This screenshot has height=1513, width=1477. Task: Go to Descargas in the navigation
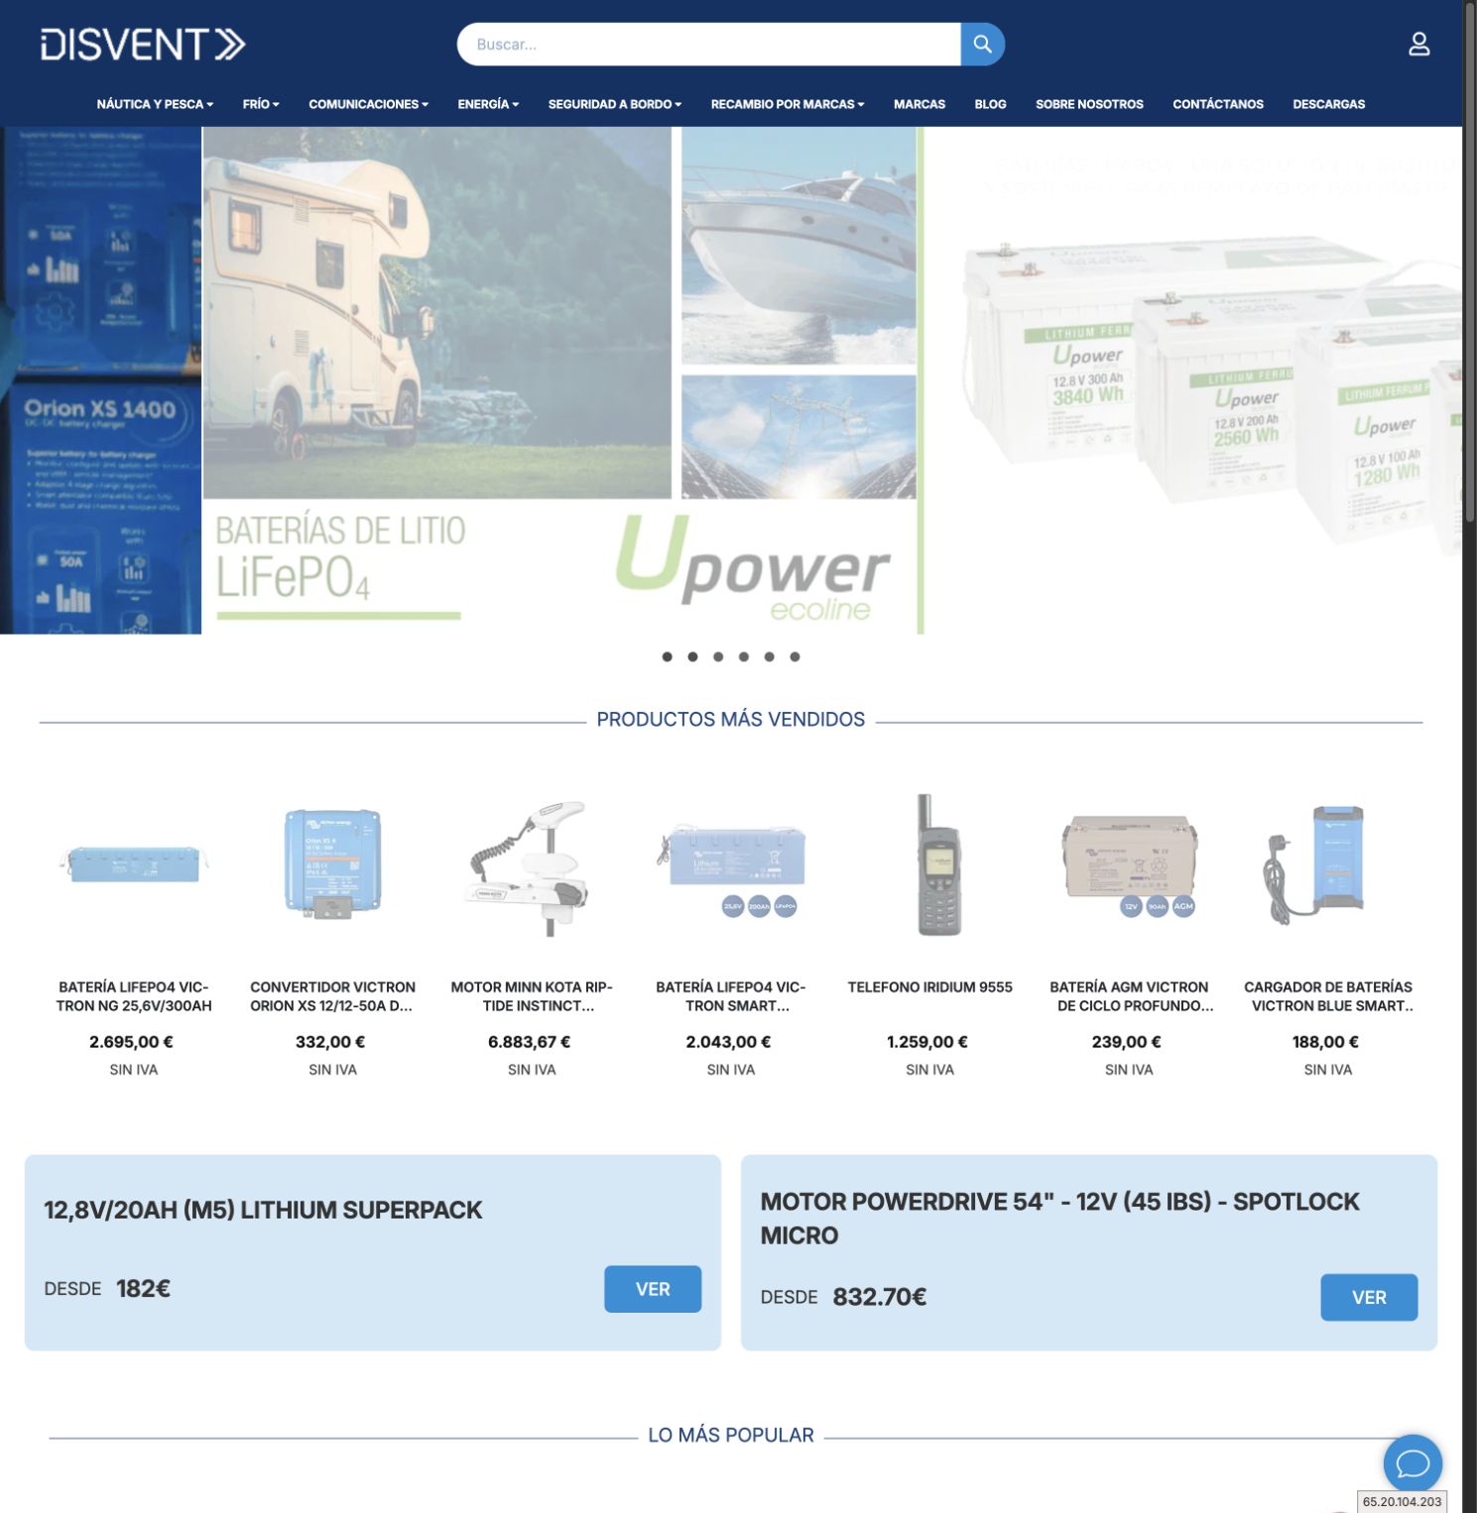point(1328,104)
